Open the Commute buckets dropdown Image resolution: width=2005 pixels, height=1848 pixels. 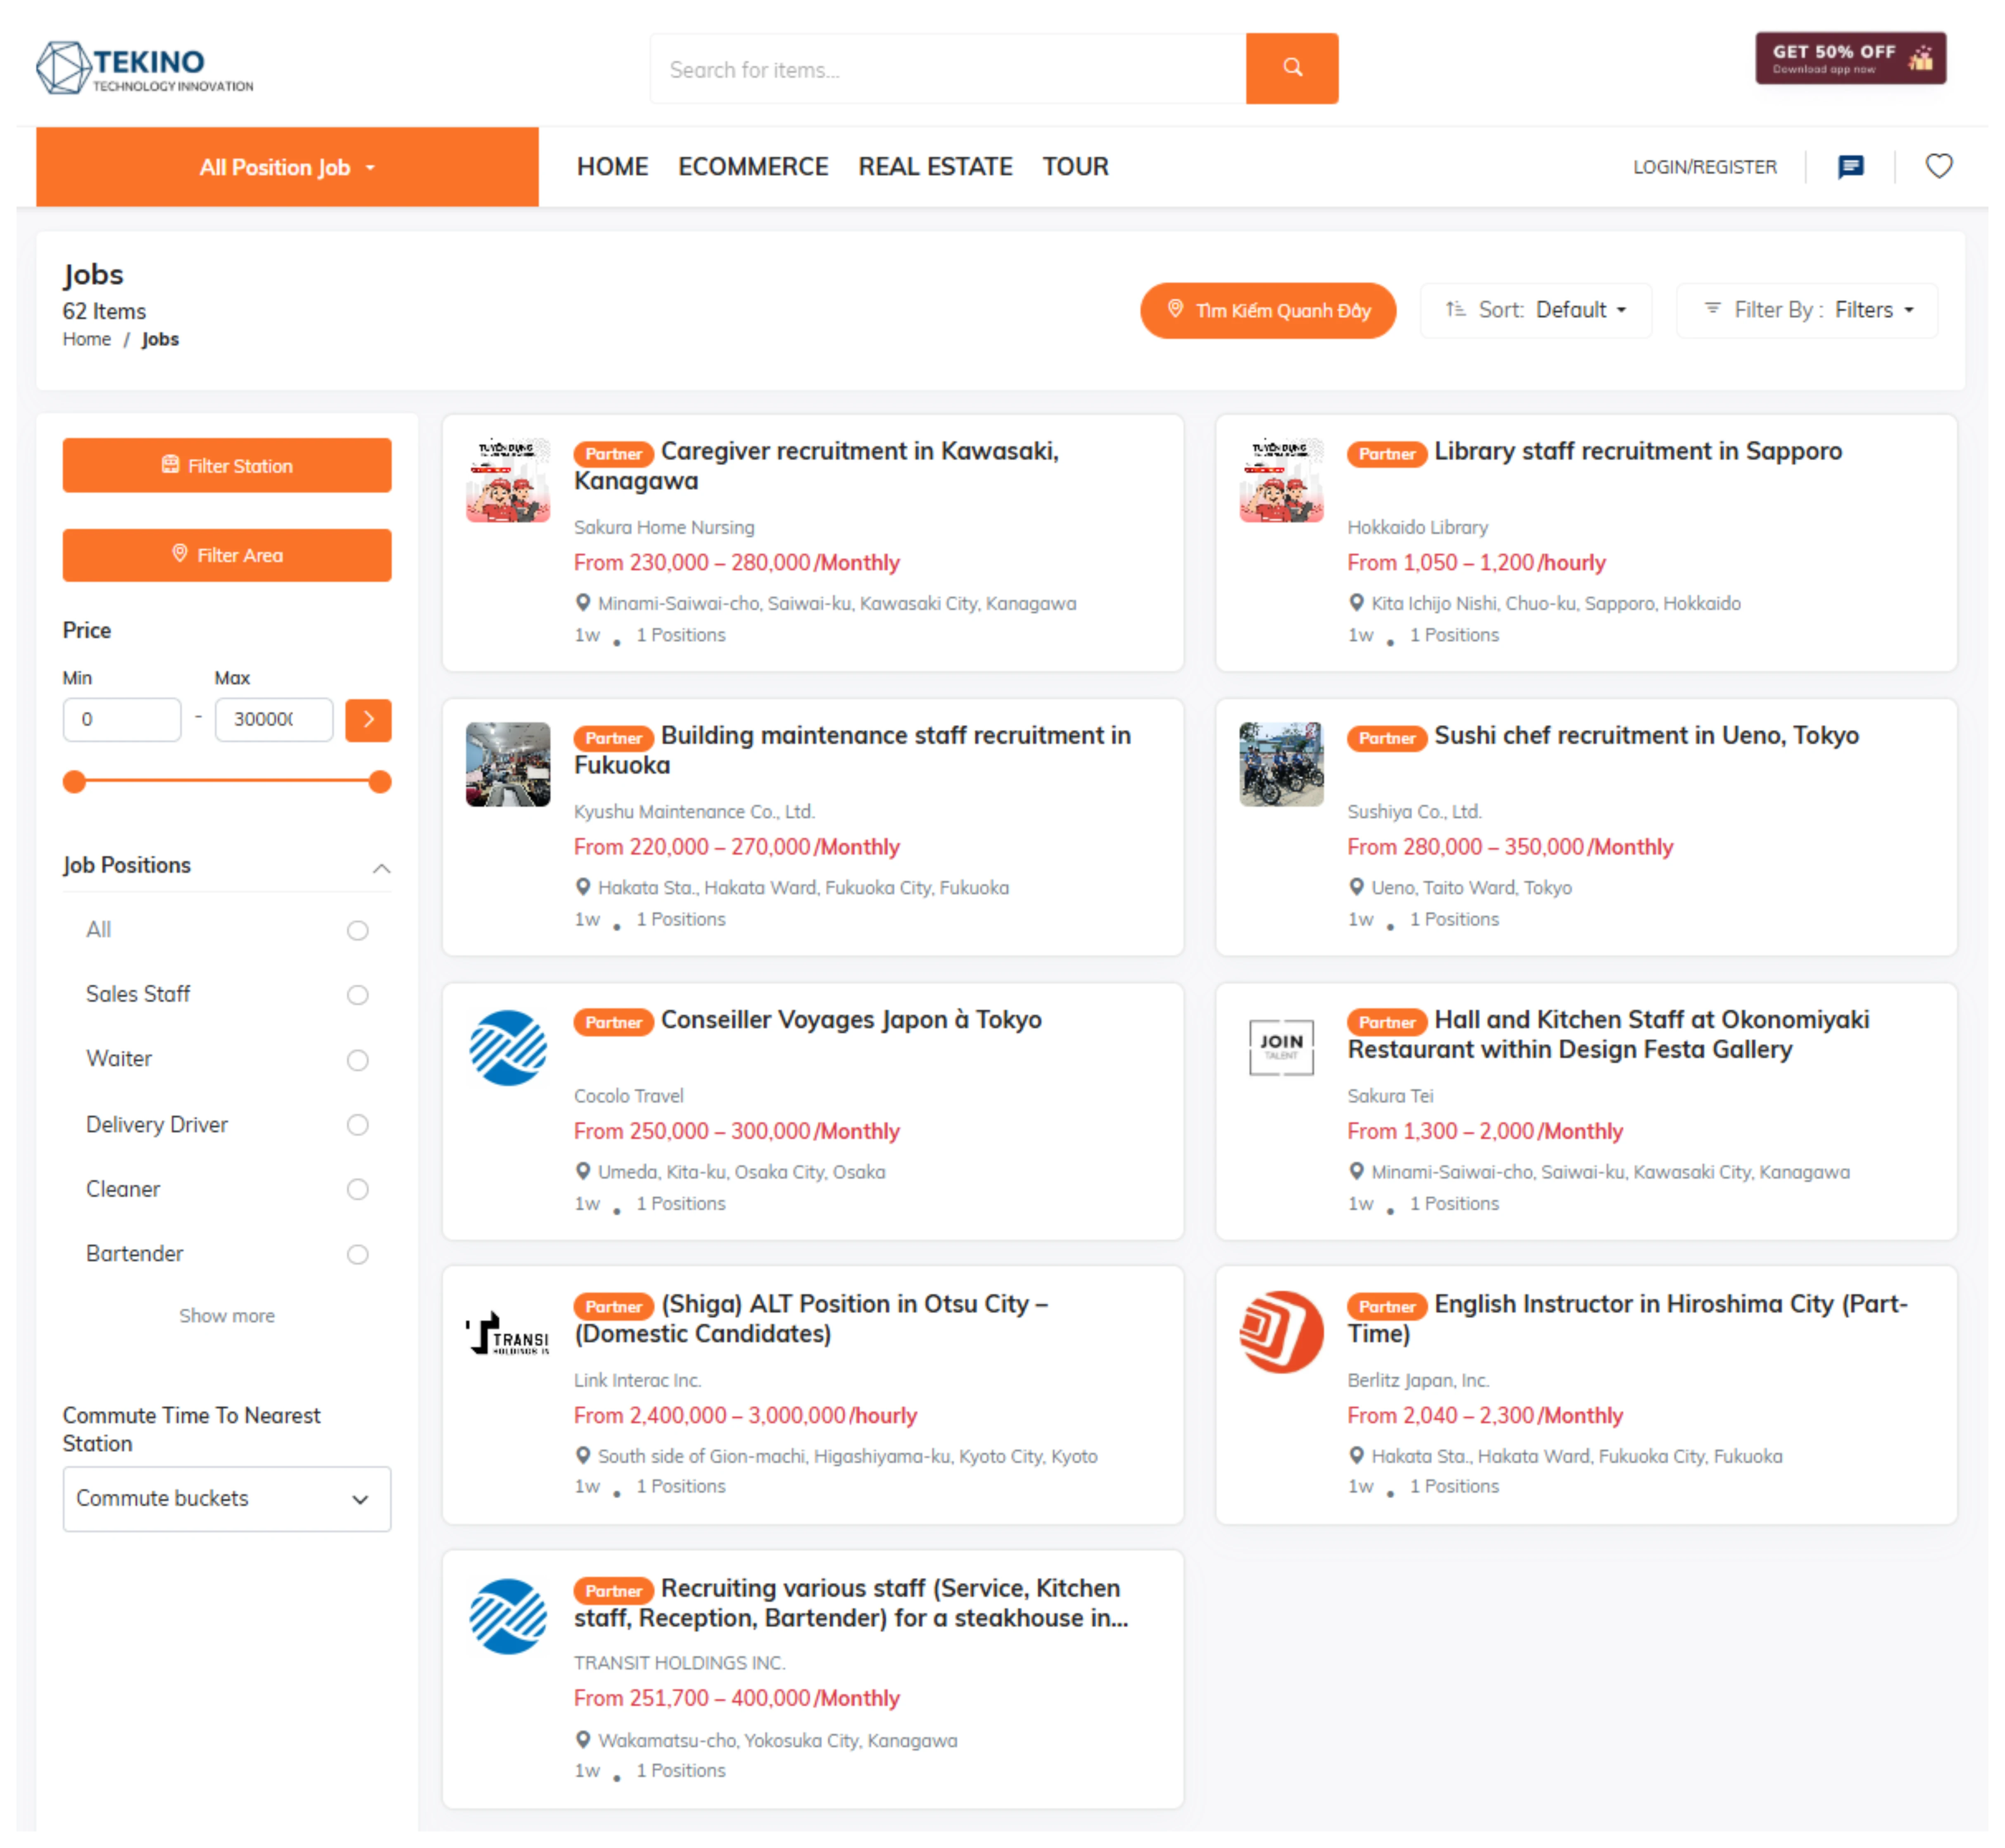click(227, 1498)
